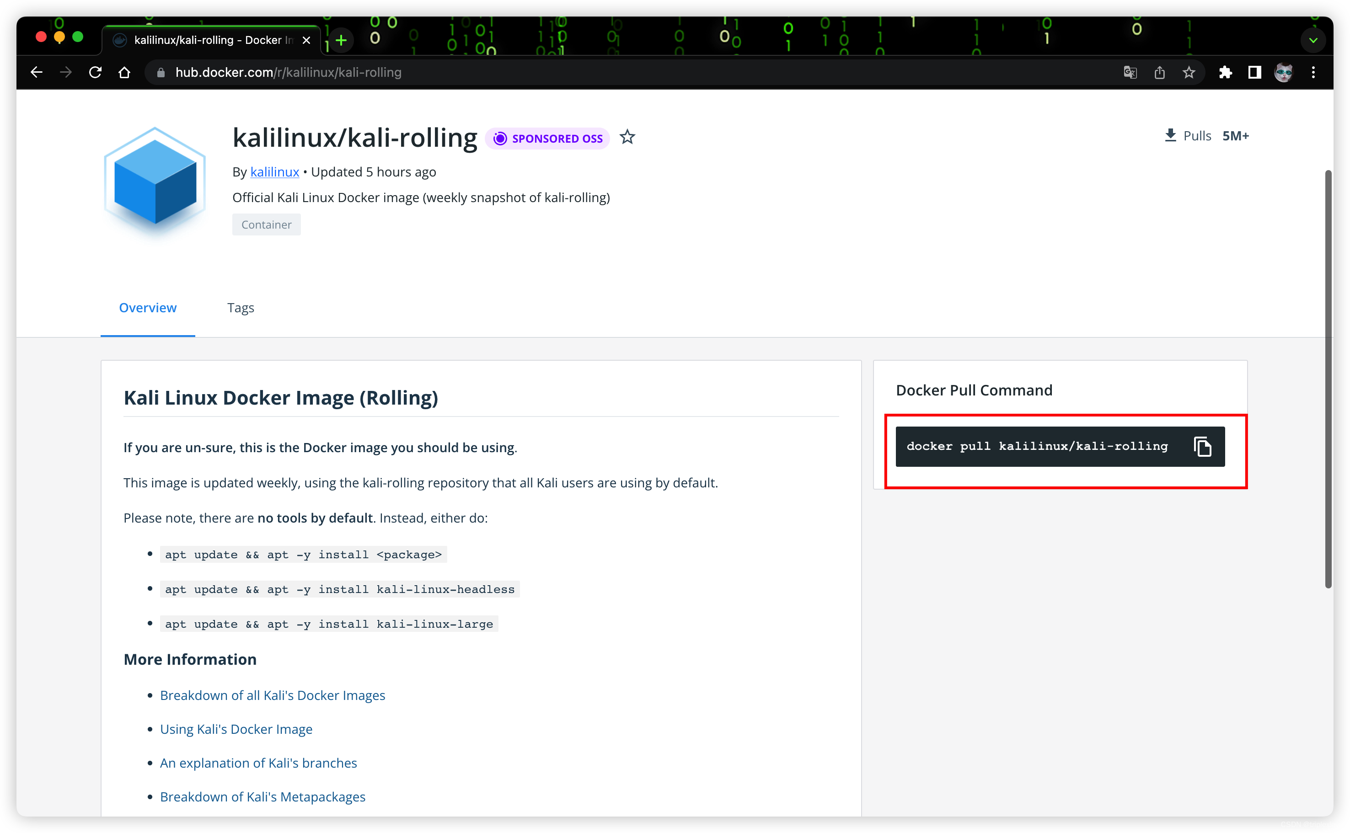This screenshot has width=1350, height=833.
Task: Click the kalilinux/kali-rolling page title
Action: pos(354,138)
